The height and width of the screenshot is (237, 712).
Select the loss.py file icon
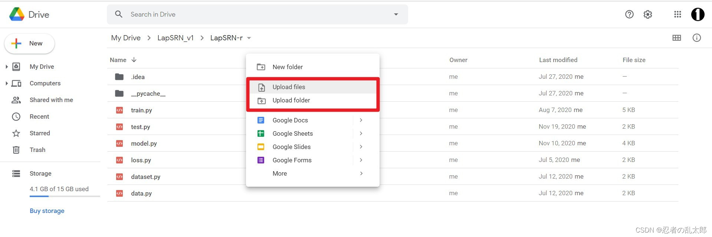click(119, 160)
